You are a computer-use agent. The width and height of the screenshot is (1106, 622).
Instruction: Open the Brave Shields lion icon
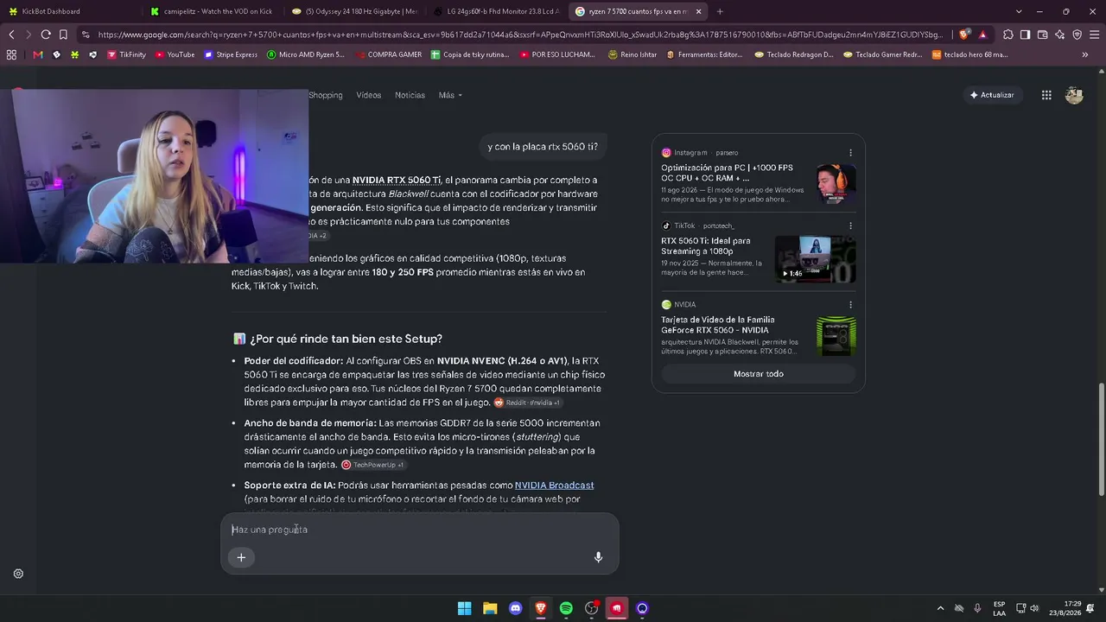965,35
